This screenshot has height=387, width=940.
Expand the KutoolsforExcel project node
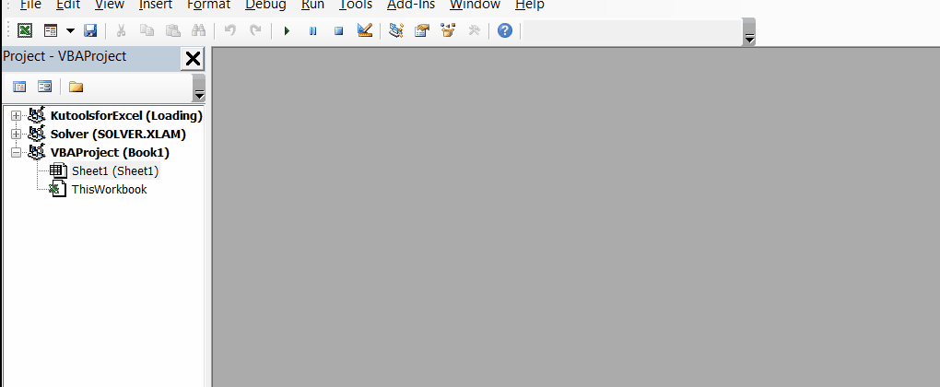[x=17, y=115]
